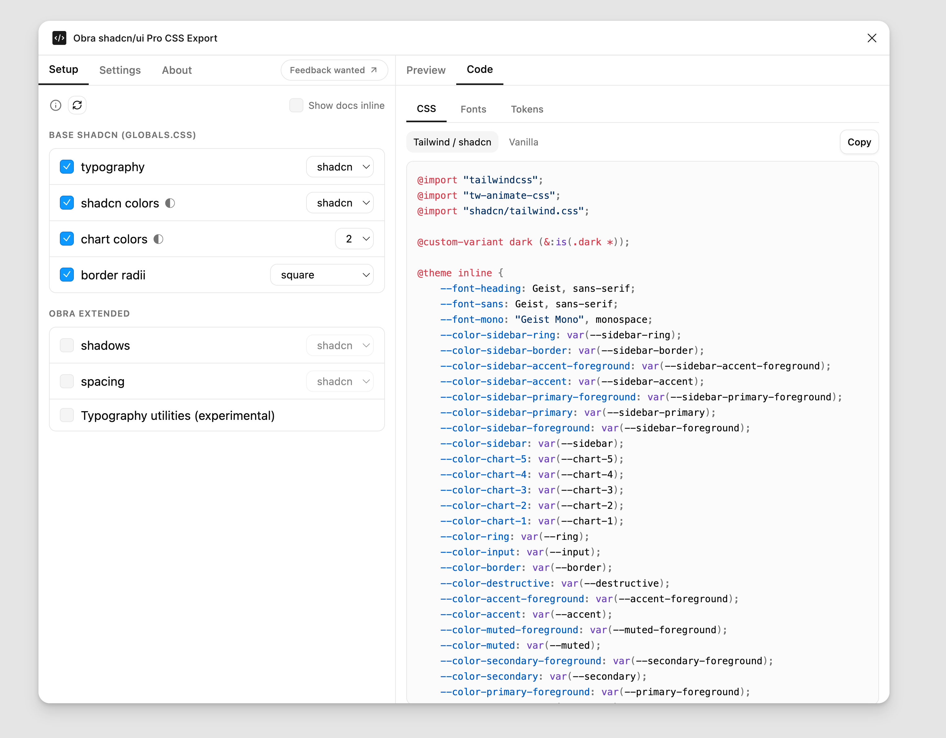Click the plugin code logo icon
The height and width of the screenshot is (738, 946).
(x=59, y=38)
